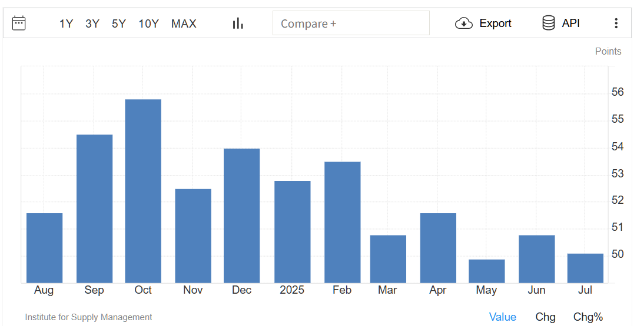Click the Compare + input field

(x=351, y=23)
